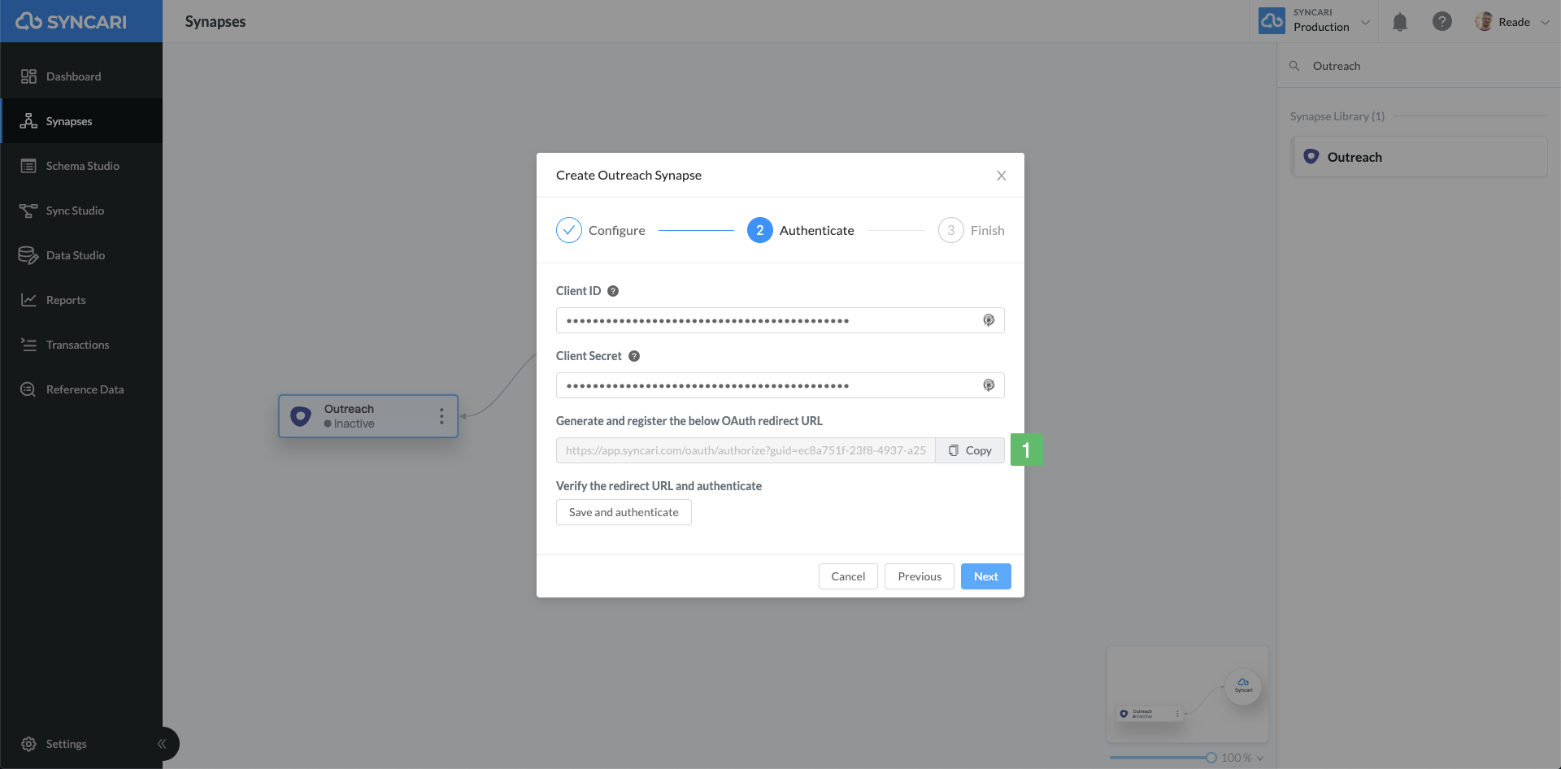Click the Syncari Production environment icon
Image resolution: width=1561 pixels, height=769 pixels.
pos(1272,21)
